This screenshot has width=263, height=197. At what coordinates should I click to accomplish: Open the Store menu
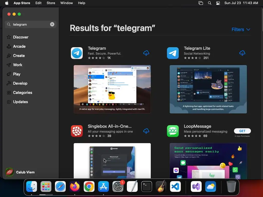[x=51, y=3]
